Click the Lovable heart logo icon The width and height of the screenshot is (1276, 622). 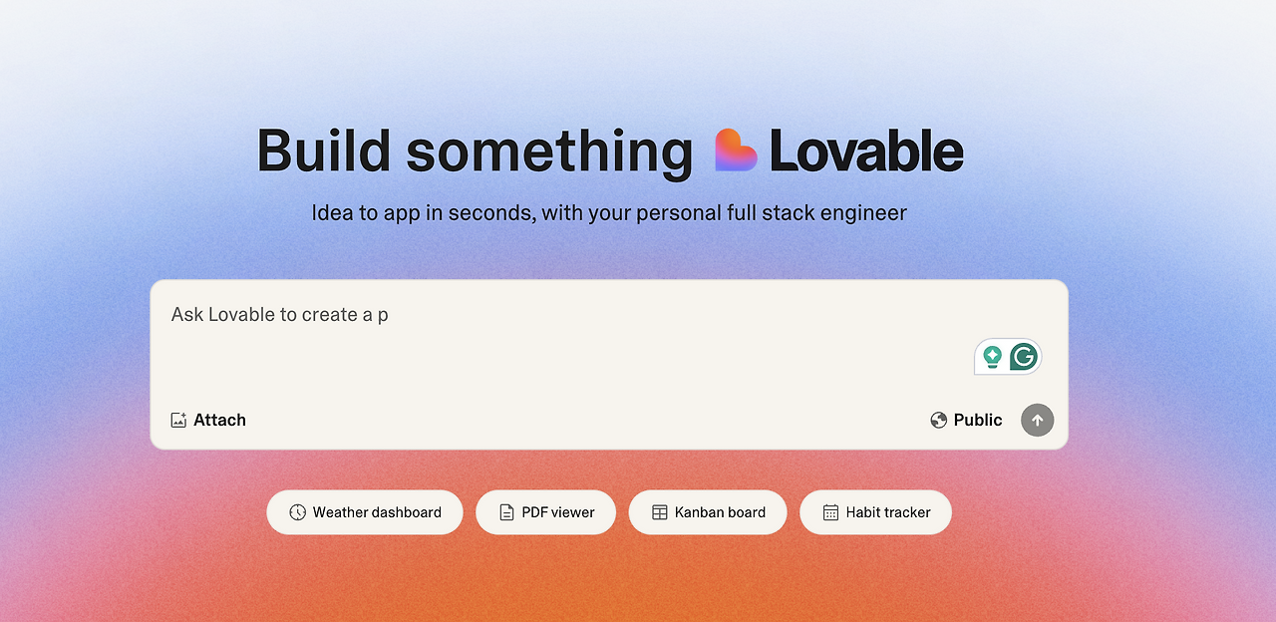click(736, 150)
